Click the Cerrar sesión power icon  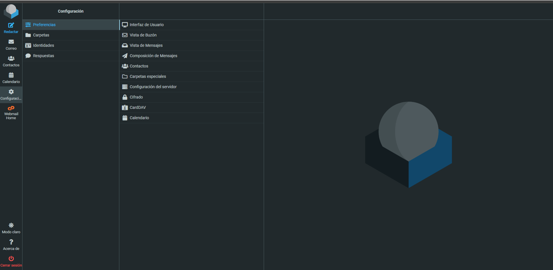coord(11,259)
